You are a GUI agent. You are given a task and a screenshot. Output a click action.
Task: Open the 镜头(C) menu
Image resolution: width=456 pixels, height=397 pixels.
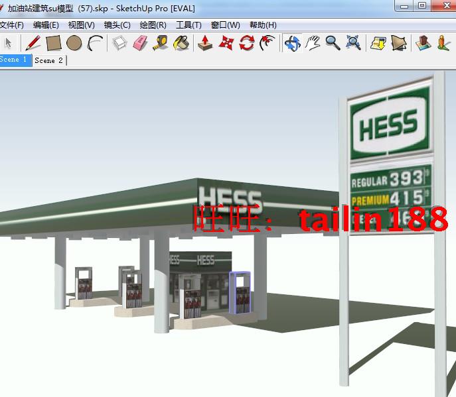117,25
